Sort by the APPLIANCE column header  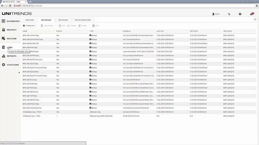[x=227, y=31]
